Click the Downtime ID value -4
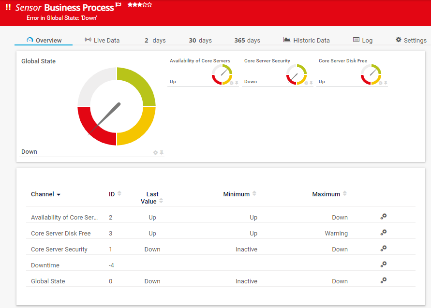This screenshot has height=308, width=431. (x=111, y=265)
